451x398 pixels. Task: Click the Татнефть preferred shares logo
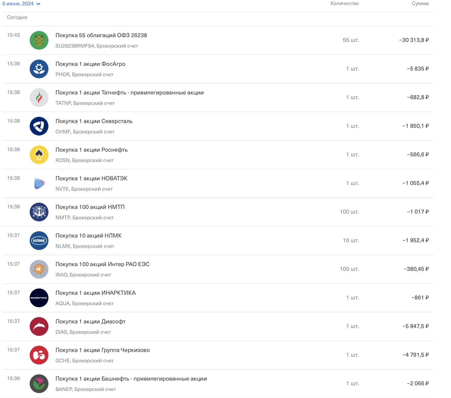[x=39, y=98]
